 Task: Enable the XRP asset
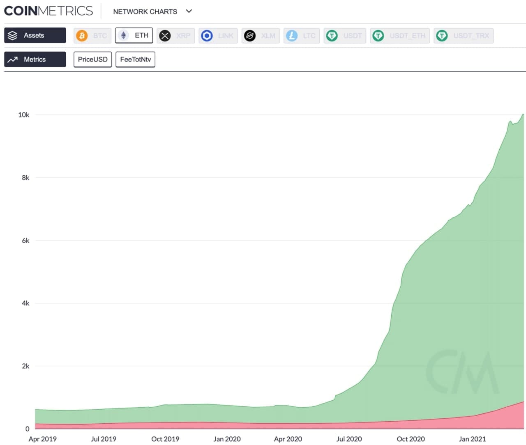[x=175, y=36]
